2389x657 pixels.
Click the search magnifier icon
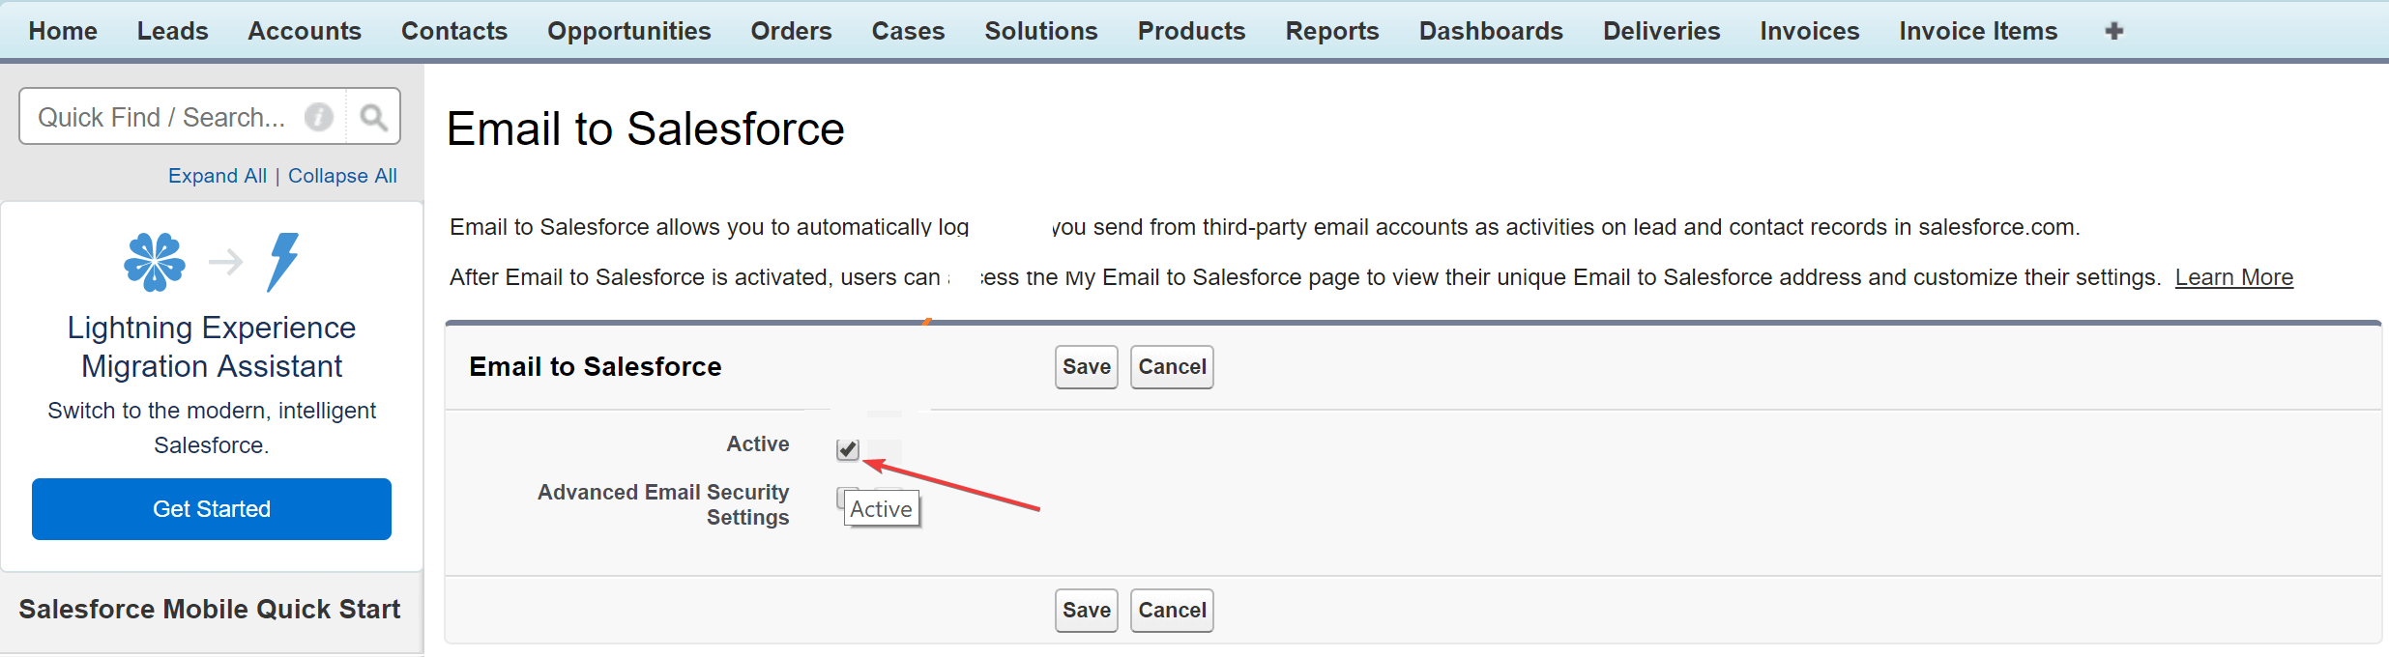pos(373,116)
